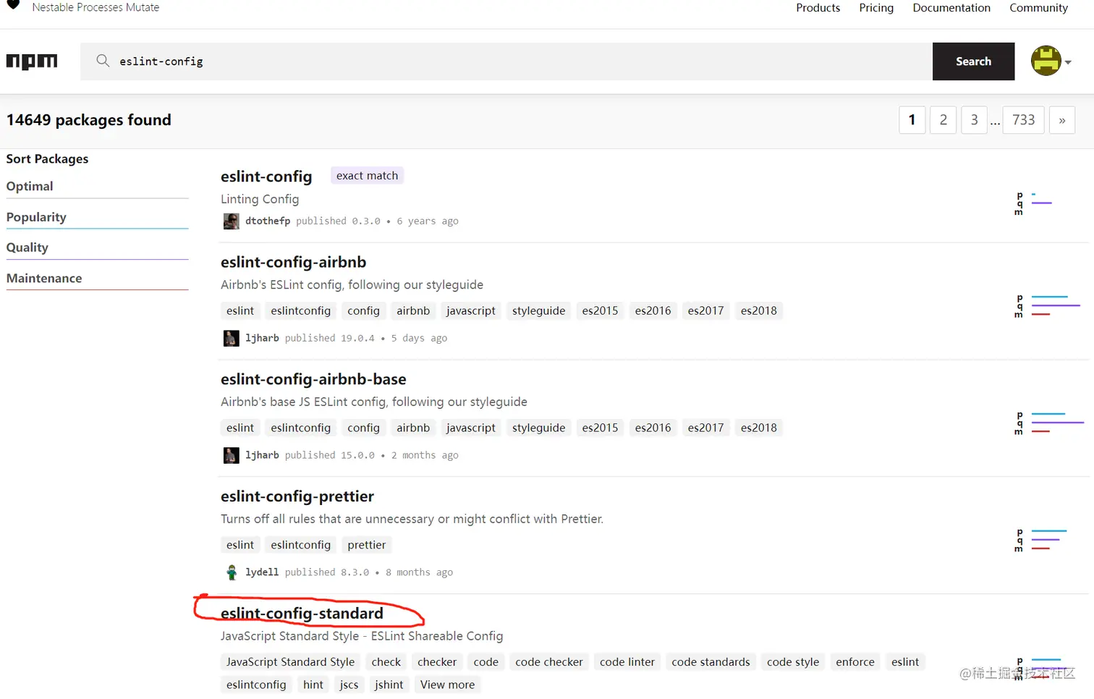
Task: Open Products menu
Action: pyautogui.click(x=818, y=8)
